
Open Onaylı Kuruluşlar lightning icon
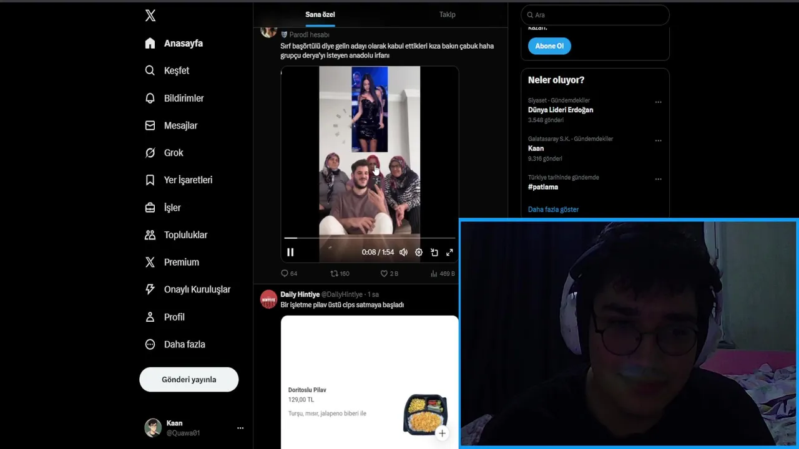[150, 289]
